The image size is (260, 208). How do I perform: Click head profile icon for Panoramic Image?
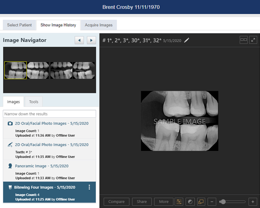tap(10, 166)
